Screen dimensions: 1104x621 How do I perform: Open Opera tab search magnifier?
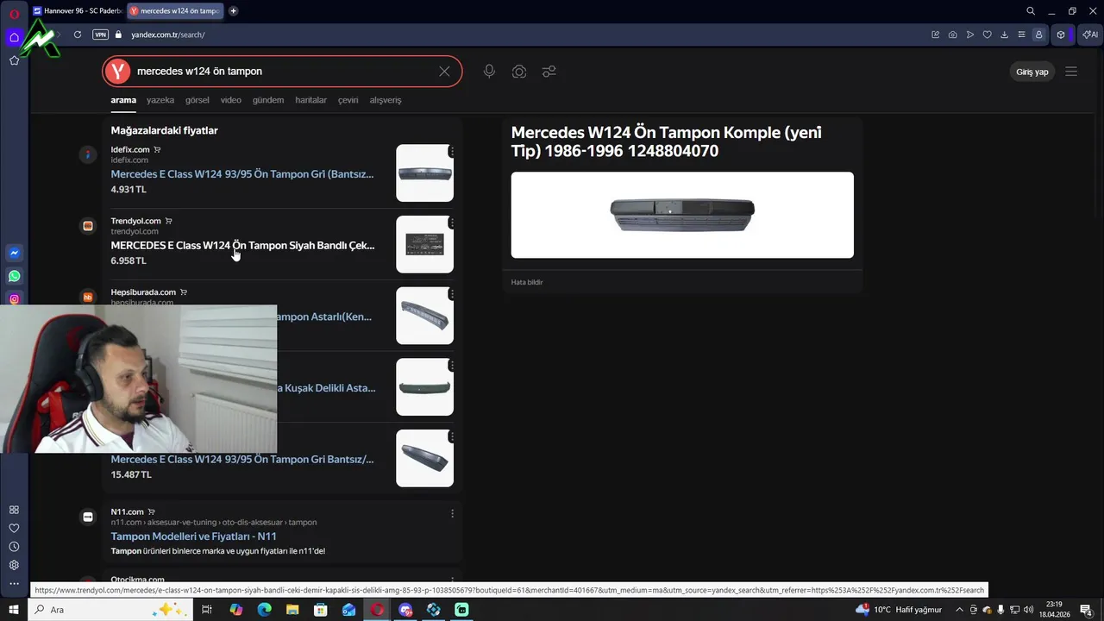[1031, 11]
